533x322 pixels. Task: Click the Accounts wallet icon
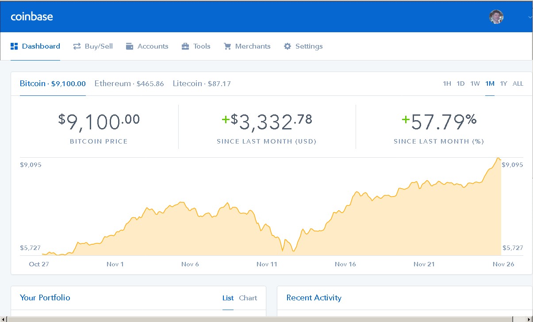click(130, 46)
